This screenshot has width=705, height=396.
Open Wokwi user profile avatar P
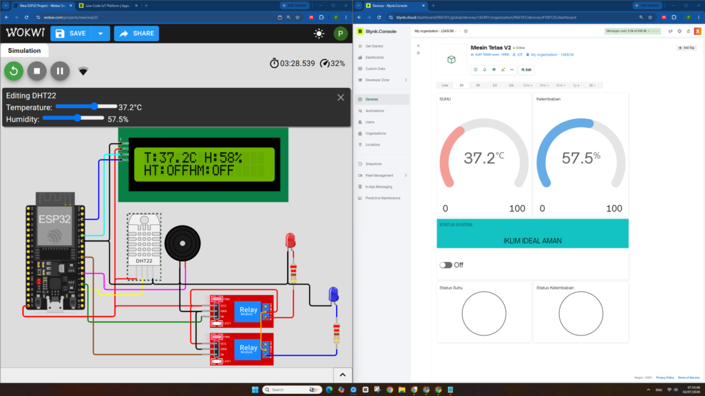340,34
